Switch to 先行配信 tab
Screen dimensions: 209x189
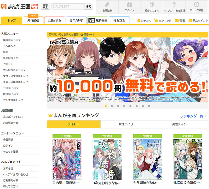click(x=33, y=20)
